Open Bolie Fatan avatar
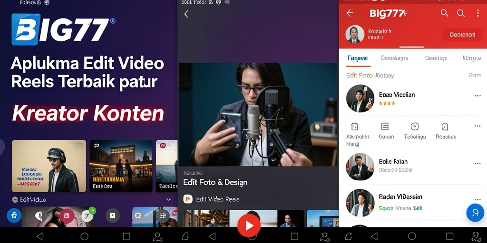Viewport: 487px width, 243px height. point(360,167)
